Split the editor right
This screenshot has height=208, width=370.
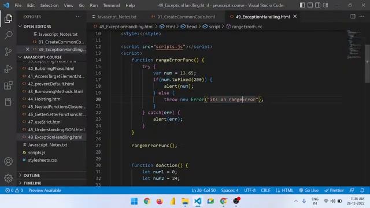click(x=353, y=16)
